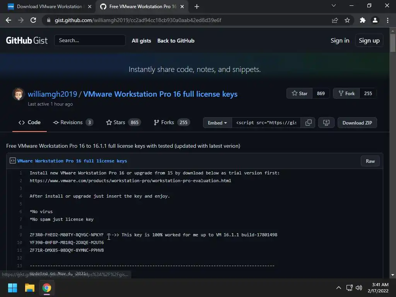Click the vmware.com evaluation URL line
This screenshot has height=297, width=396.
(x=130, y=181)
